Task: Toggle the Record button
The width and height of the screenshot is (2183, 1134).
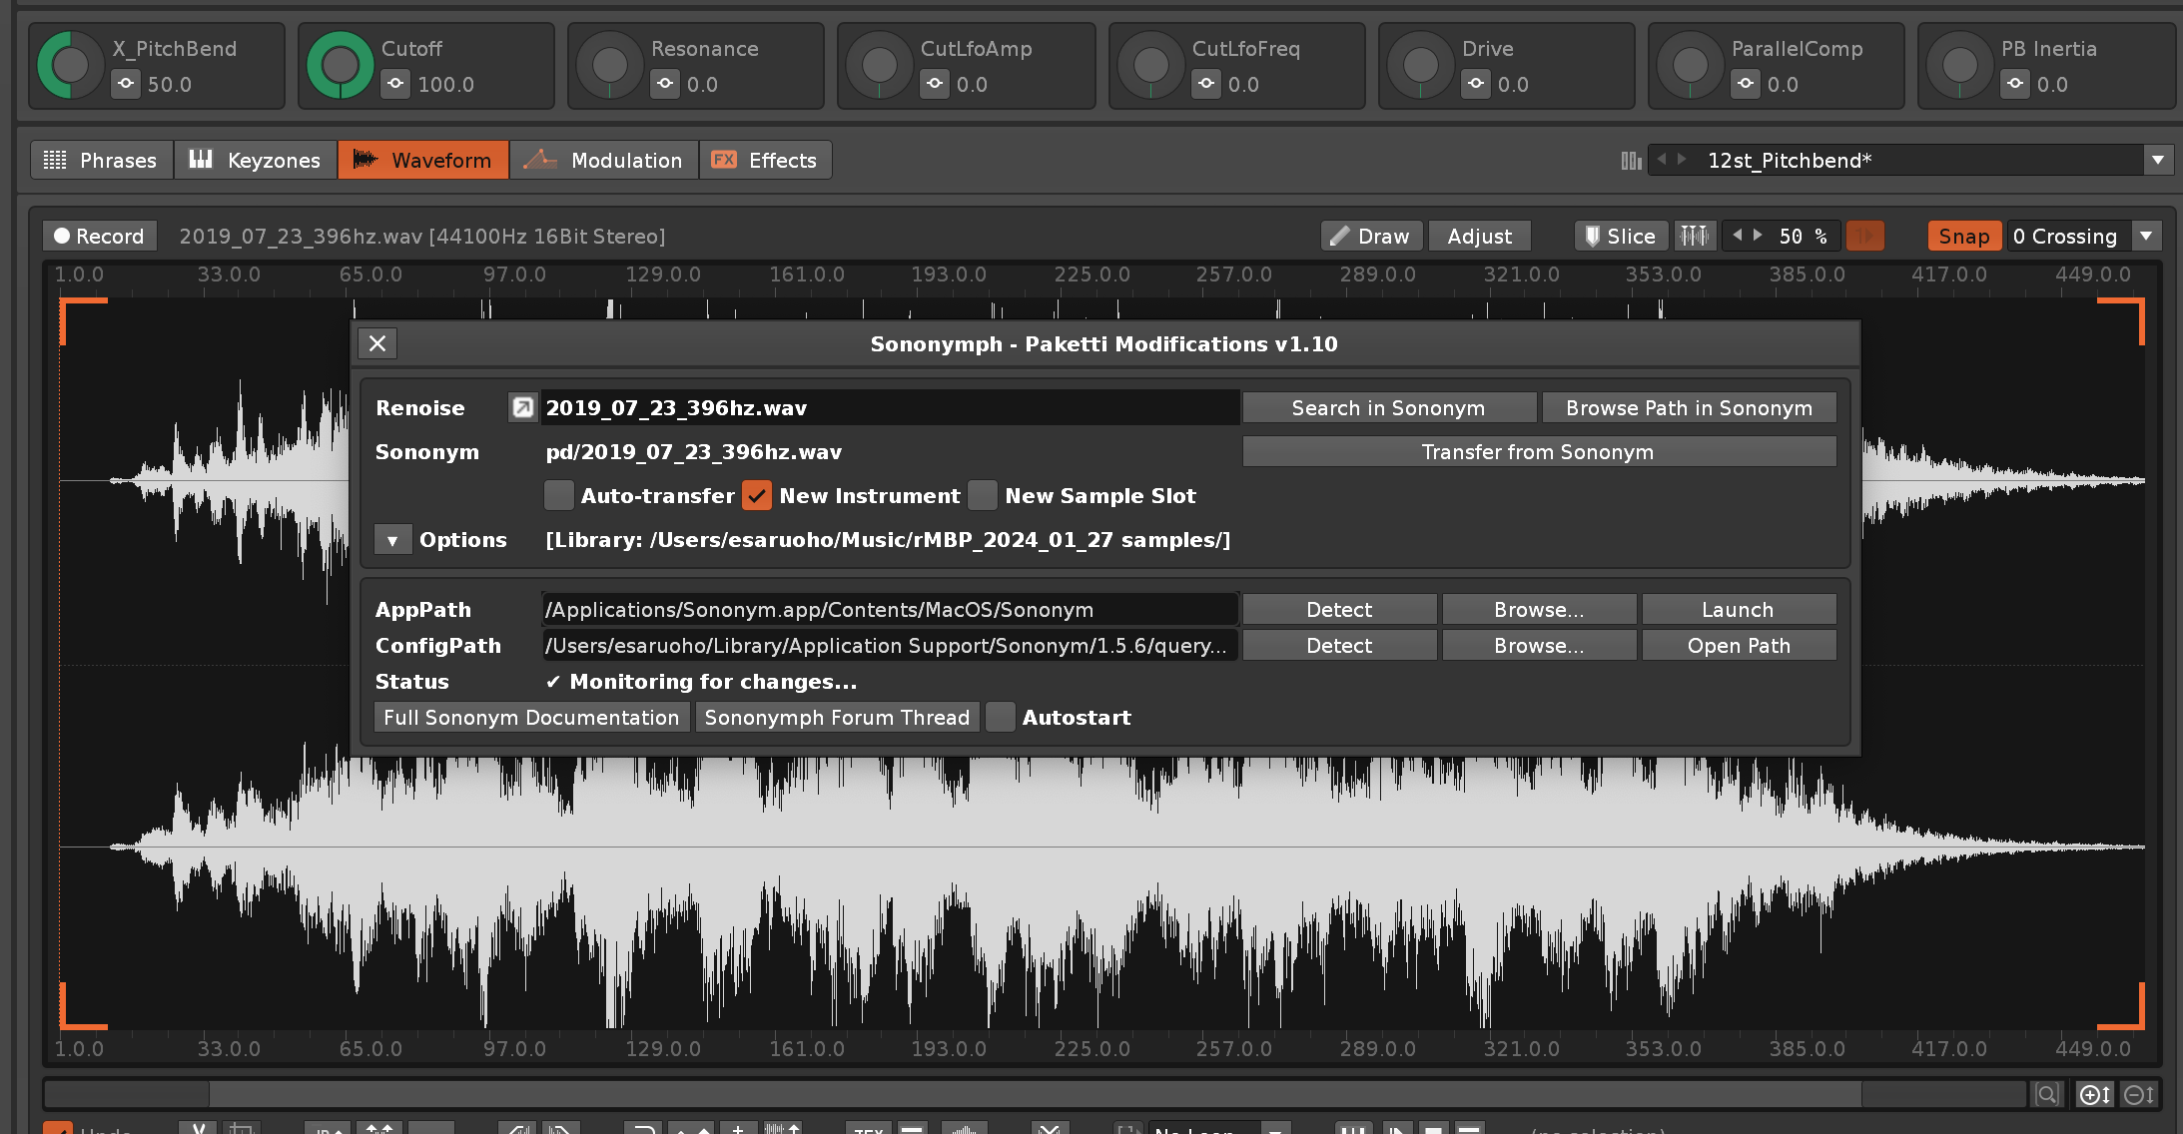Action: [x=100, y=236]
